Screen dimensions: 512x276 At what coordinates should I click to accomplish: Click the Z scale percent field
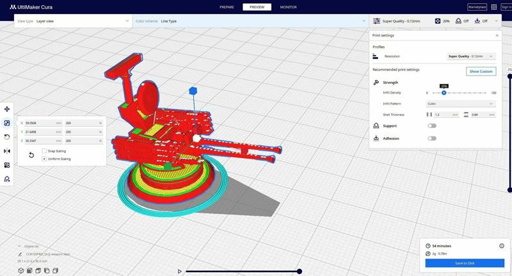[x=84, y=141]
